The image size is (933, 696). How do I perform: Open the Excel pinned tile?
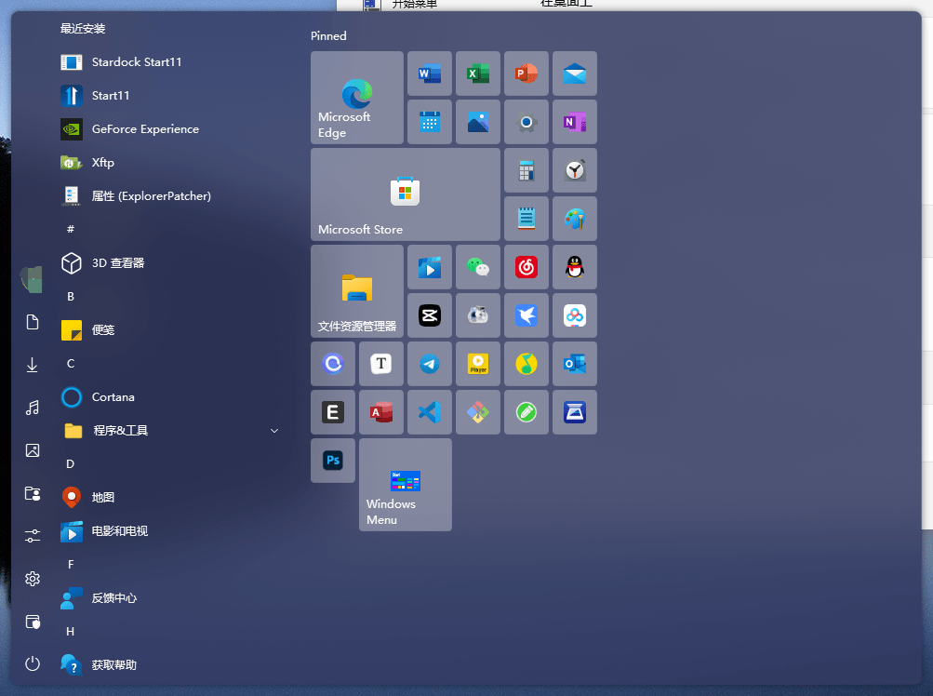[x=478, y=74]
